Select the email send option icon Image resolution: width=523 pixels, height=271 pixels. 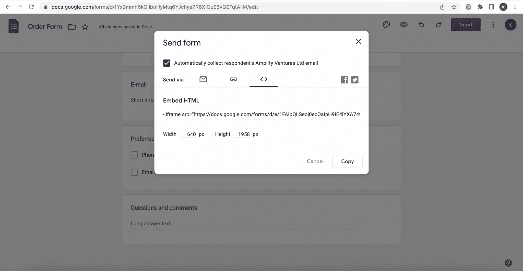(203, 79)
